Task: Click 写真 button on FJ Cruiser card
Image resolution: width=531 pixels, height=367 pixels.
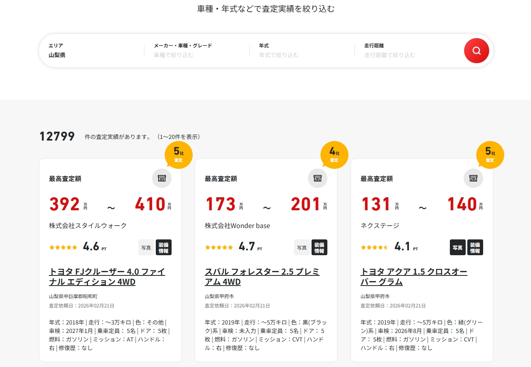Action: [146, 248]
